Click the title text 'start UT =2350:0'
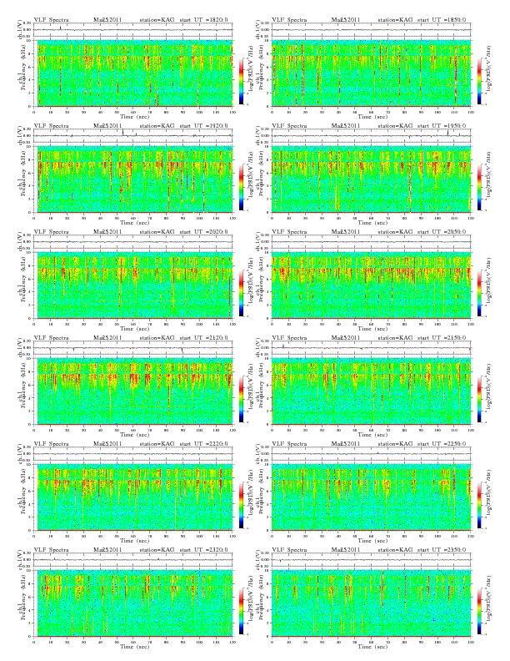Viewport: 510px width, 661px height. 442,550
